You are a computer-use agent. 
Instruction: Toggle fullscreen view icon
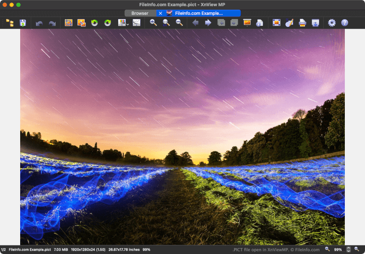click(276, 23)
